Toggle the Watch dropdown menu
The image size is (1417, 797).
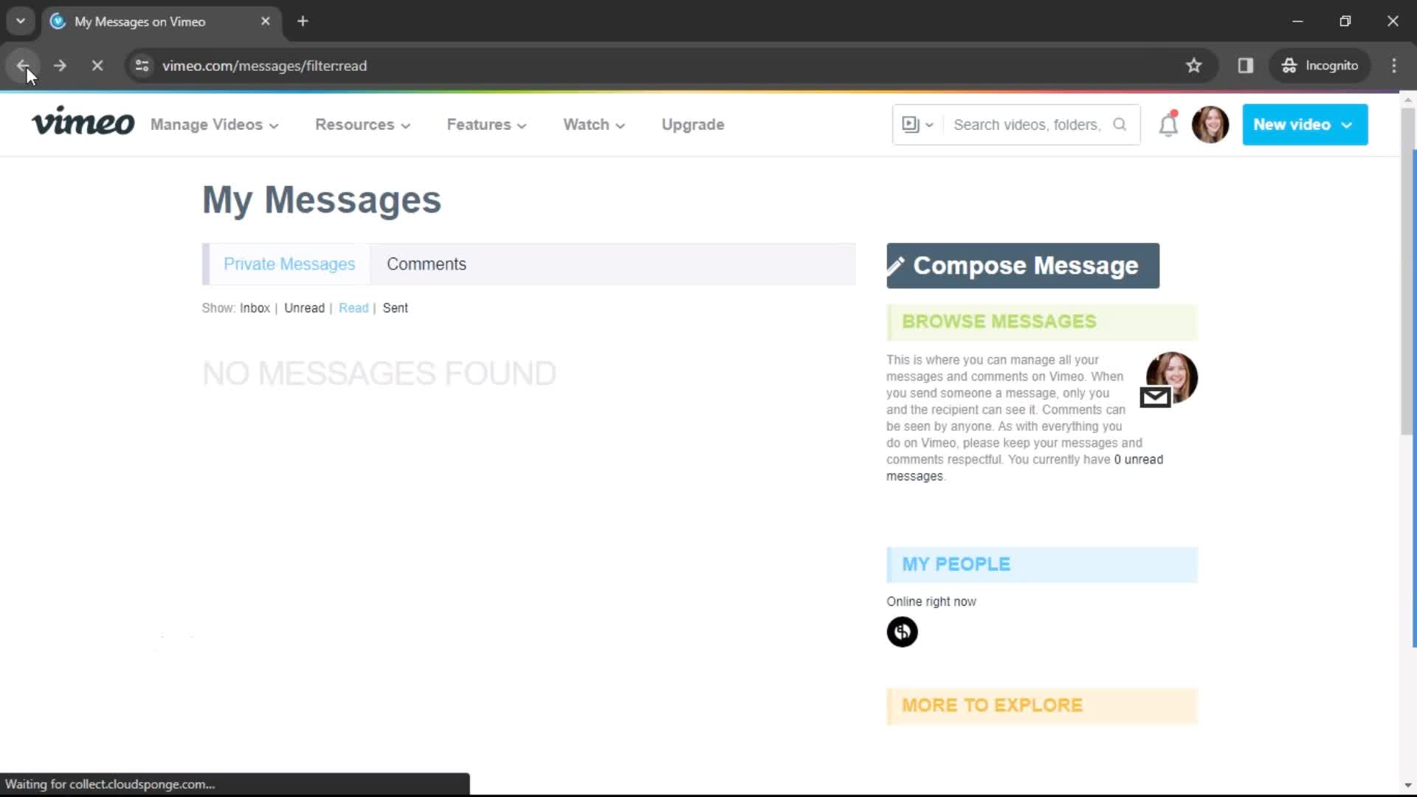593,125
